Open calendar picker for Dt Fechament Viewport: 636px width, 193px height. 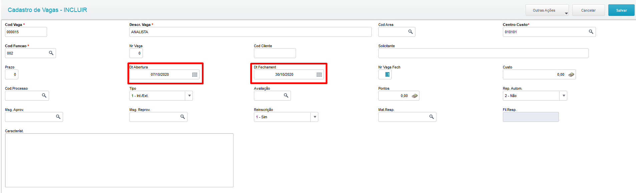pos(319,74)
